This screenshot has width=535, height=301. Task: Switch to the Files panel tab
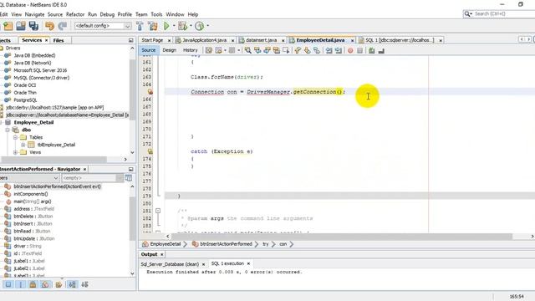59,40
